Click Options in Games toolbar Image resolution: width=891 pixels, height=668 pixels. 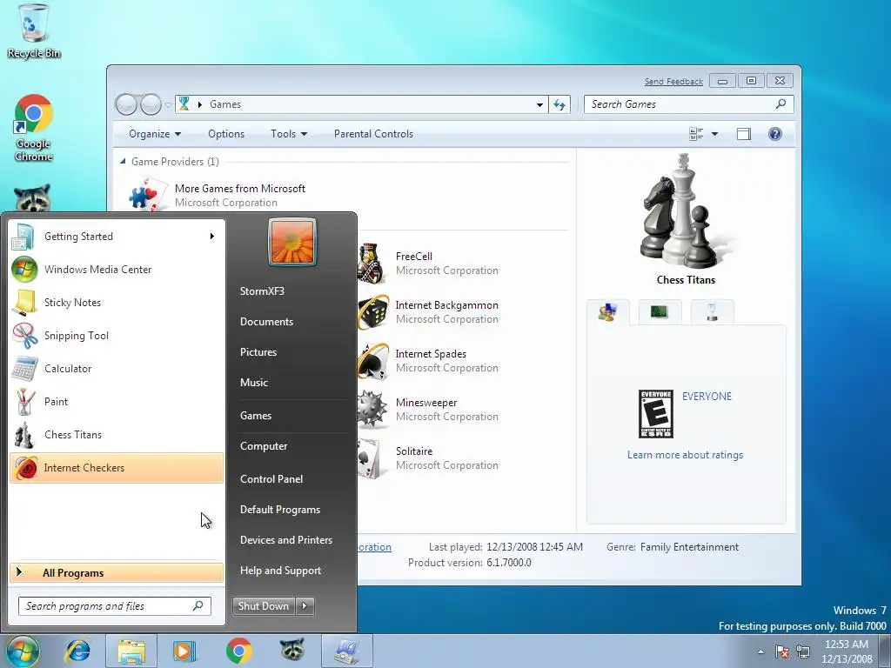(x=226, y=134)
